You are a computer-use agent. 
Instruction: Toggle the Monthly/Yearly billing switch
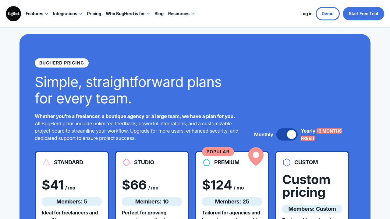click(287, 134)
